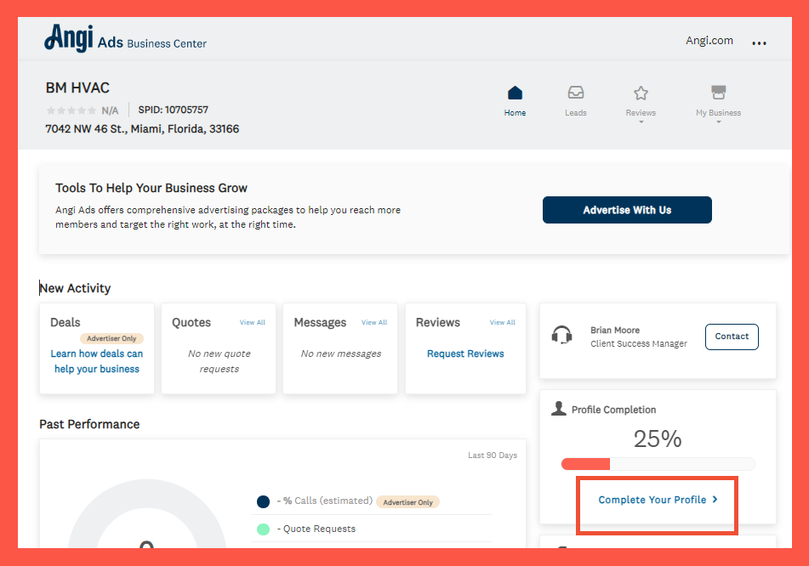Open the Reviews tab label
The image size is (809, 566).
[641, 113]
